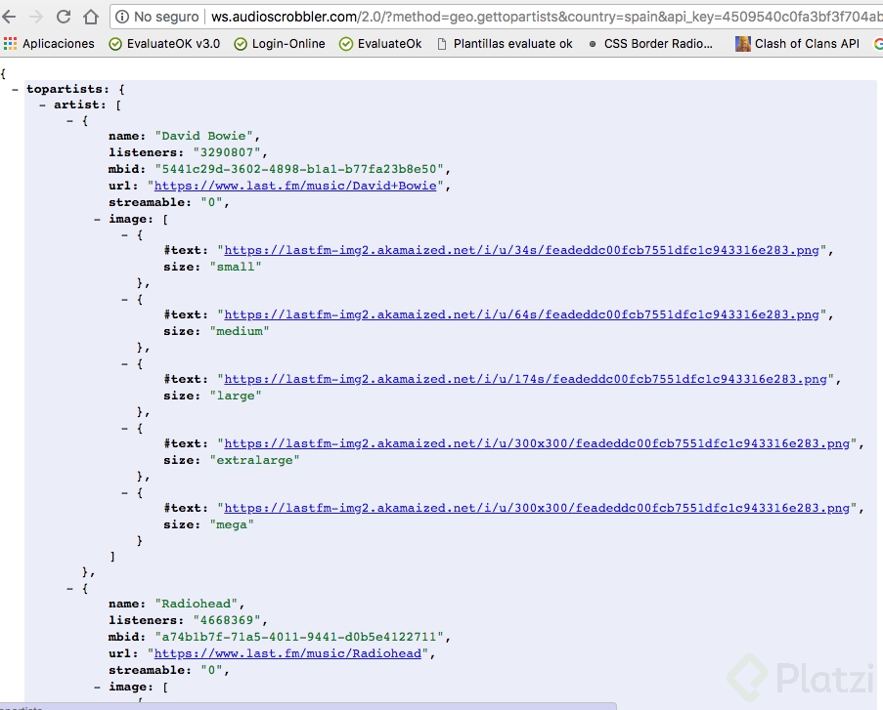This screenshot has height=710, width=883.
Task: Click the size value "extralarge"
Action: pos(254,460)
